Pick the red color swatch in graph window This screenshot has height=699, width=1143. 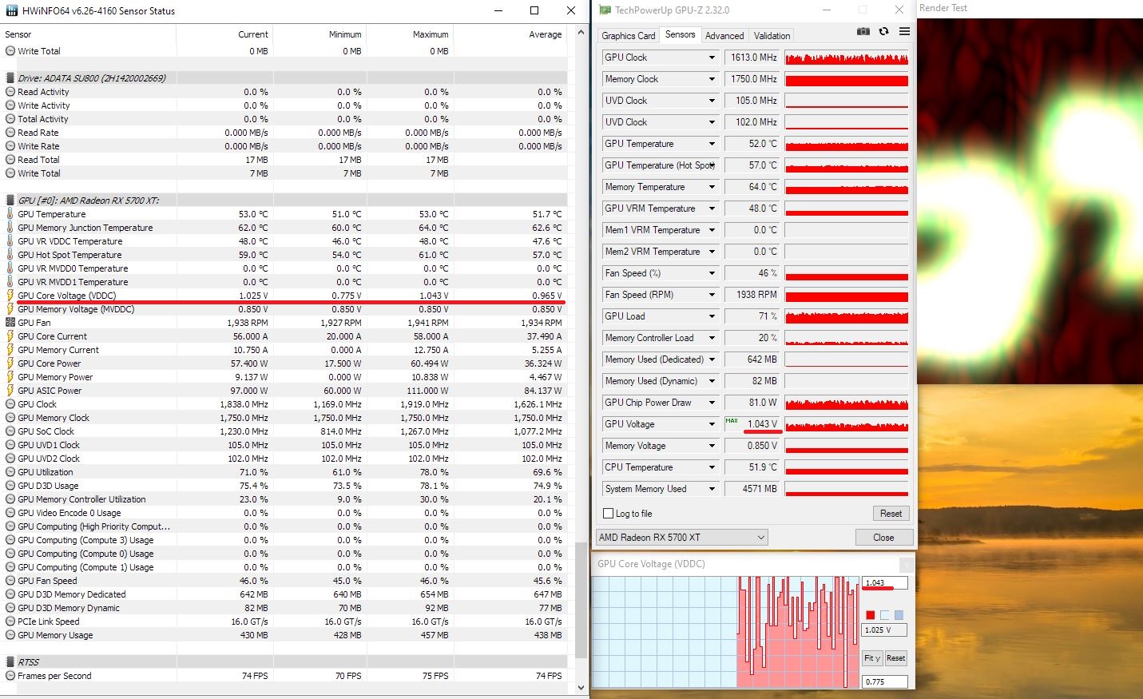click(871, 615)
